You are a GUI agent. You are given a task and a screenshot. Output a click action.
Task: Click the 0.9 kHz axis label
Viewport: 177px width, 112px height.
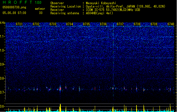(x=3, y=64)
